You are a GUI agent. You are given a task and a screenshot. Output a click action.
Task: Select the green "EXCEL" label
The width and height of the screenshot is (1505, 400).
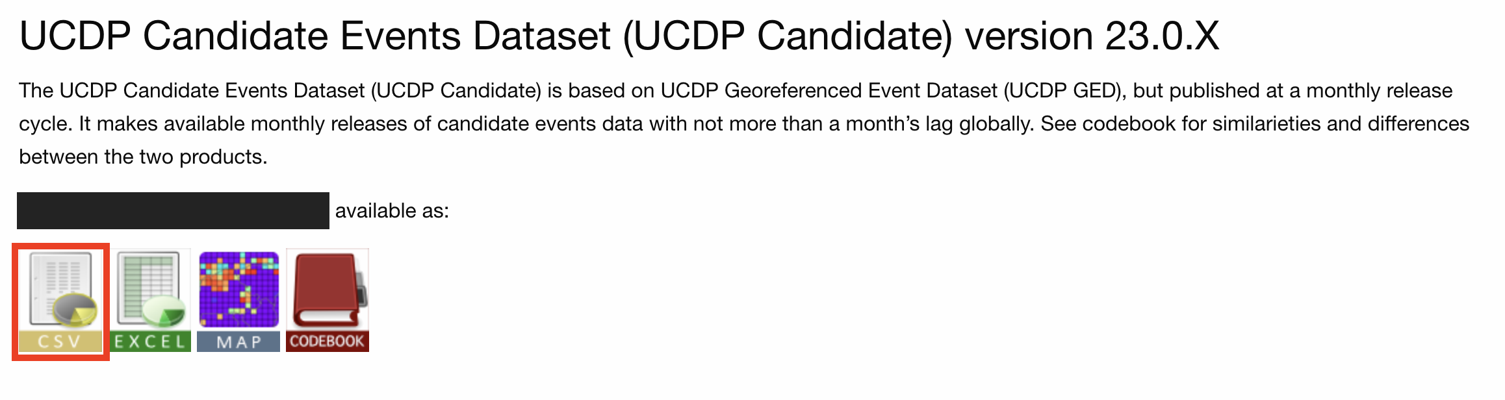pos(150,342)
